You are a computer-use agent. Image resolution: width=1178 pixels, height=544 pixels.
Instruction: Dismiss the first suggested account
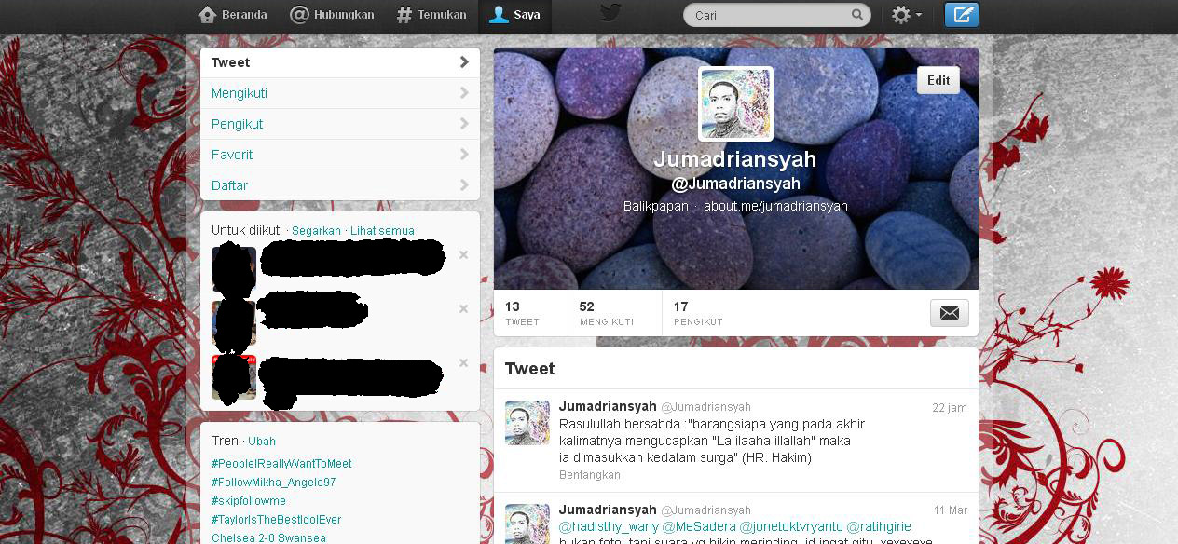tap(463, 255)
